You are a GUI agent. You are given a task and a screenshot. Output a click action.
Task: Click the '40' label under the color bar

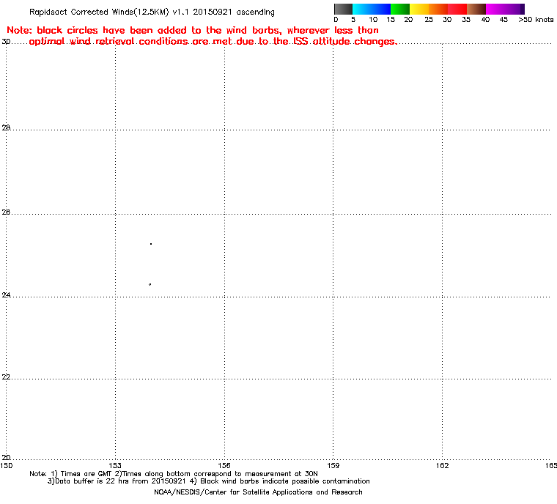pyautogui.click(x=485, y=20)
